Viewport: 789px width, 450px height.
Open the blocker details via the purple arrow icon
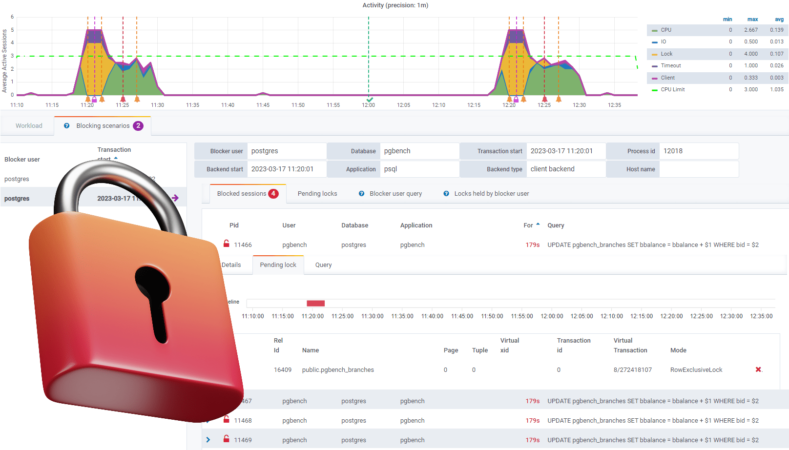point(175,197)
